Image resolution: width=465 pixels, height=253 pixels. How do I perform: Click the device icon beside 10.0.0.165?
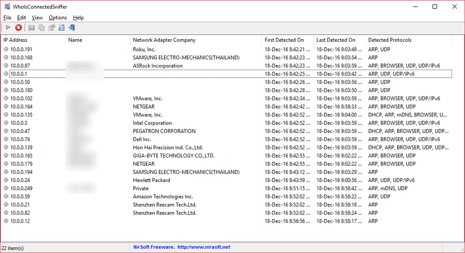pyautogui.click(x=6, y=155)
